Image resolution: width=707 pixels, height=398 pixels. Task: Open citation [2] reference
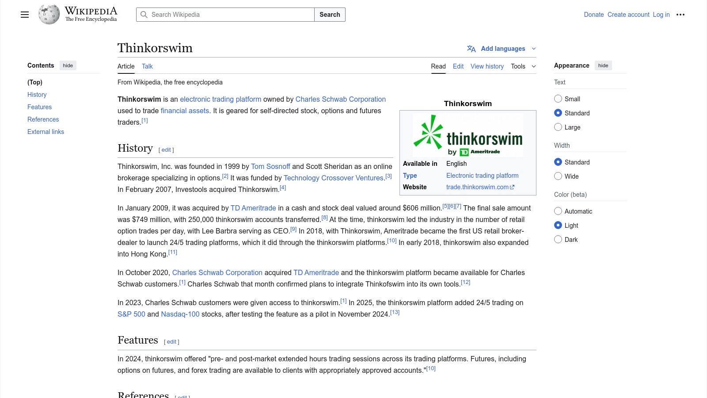coord(225,176)
